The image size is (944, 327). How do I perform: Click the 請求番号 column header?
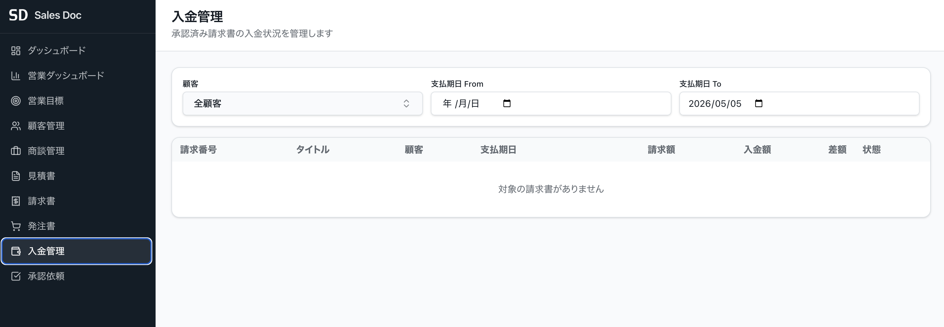pos(198,150)
